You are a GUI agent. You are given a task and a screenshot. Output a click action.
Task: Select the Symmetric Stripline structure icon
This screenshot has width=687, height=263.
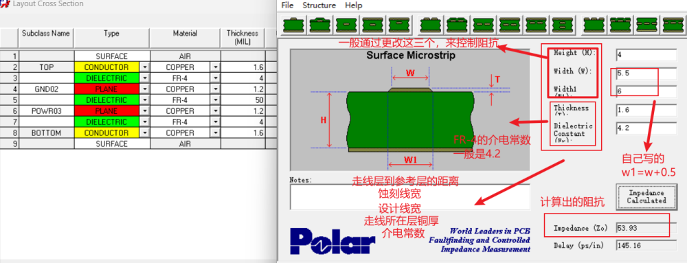[372, 25]
